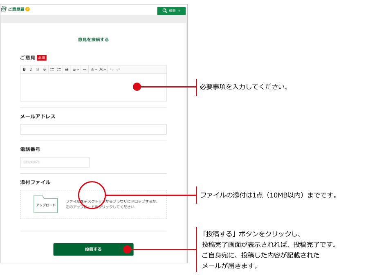368x276 pixels.
Task: Redo the last undone edit
Action: pos(118,70)
